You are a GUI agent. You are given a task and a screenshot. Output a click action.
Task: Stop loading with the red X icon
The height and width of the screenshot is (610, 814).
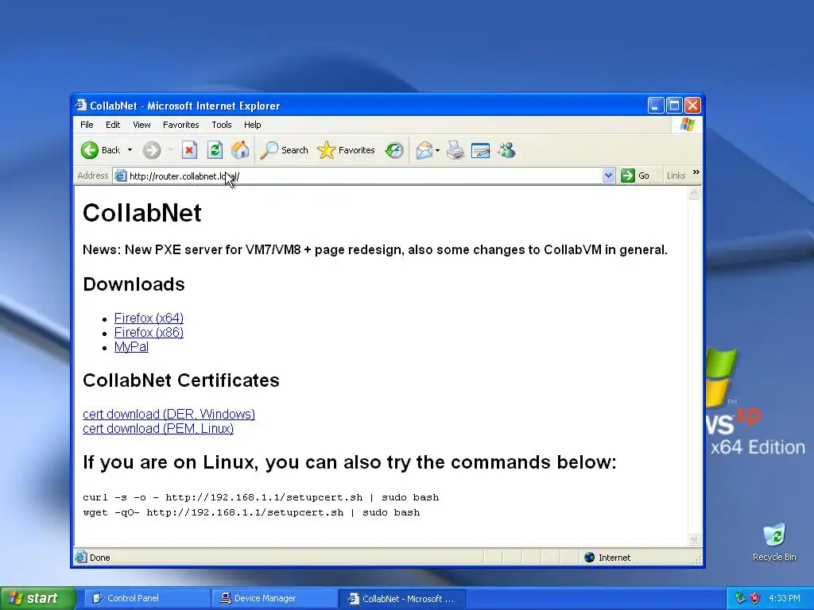tap(189, 150)
